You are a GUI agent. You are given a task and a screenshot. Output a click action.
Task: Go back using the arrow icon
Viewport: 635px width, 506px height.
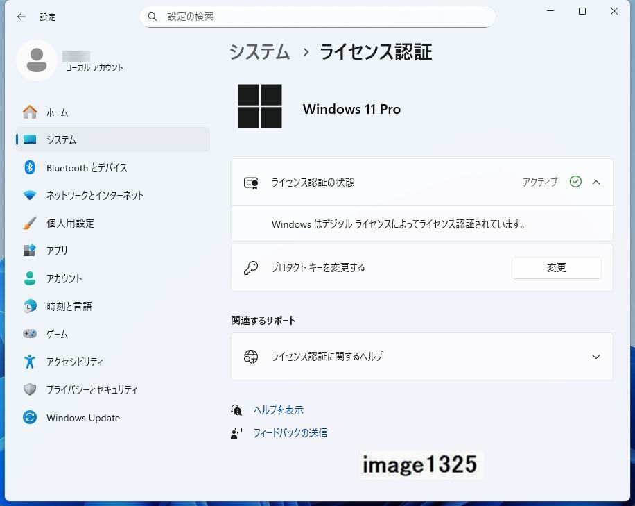pyautogui.click(x=21, y=17)
